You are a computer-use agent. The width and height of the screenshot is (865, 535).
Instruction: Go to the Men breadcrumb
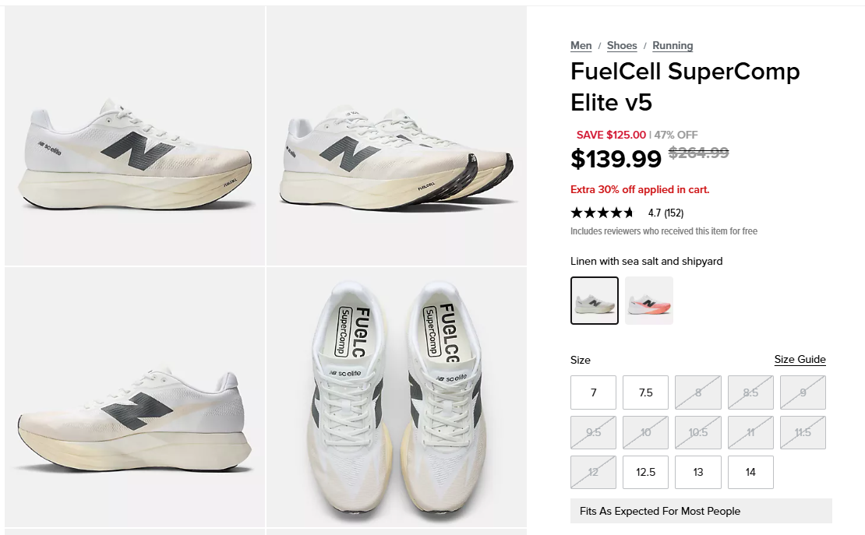coord(581,46)
